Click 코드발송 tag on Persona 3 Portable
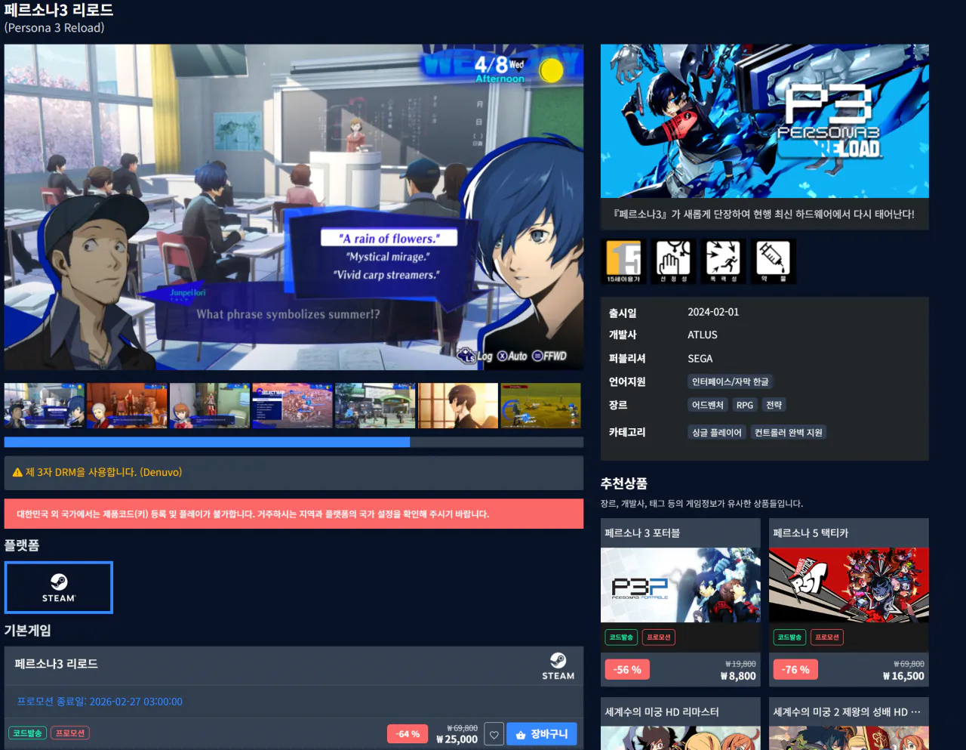 tap(622, 637)
